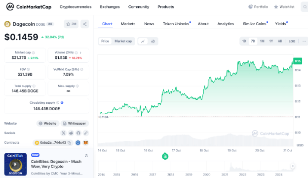Click the green 0.15 current price label
The height and width of the screenshot is (178, 308).
click(x=298, y=61)
